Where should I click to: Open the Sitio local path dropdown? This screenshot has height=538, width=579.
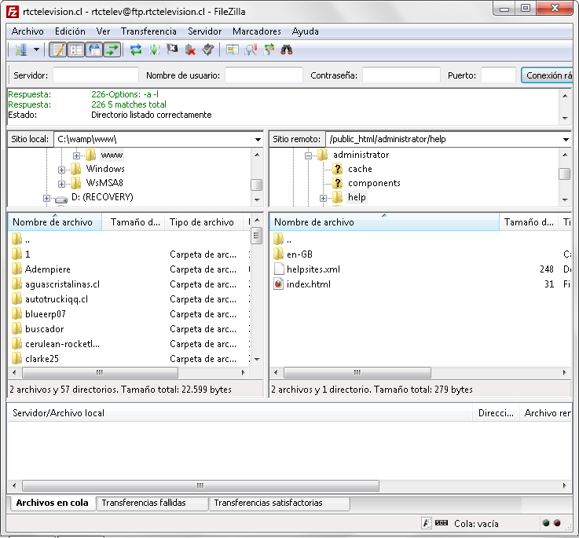point(258,140)
